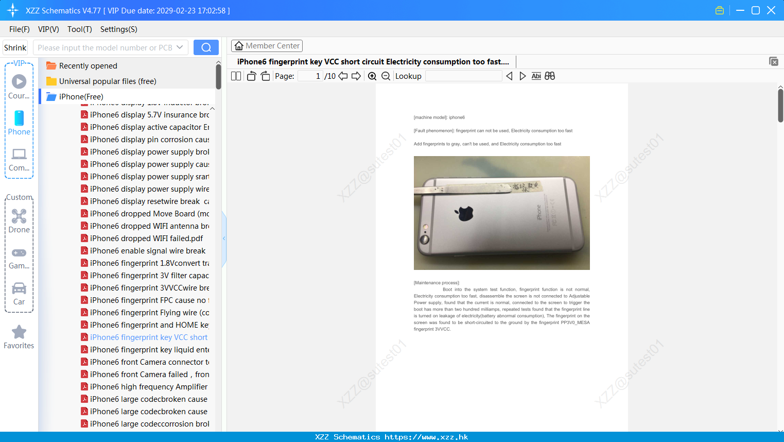Open the Tool(T) menu
This screenshot has height=442, width=784.
(80, 29)
